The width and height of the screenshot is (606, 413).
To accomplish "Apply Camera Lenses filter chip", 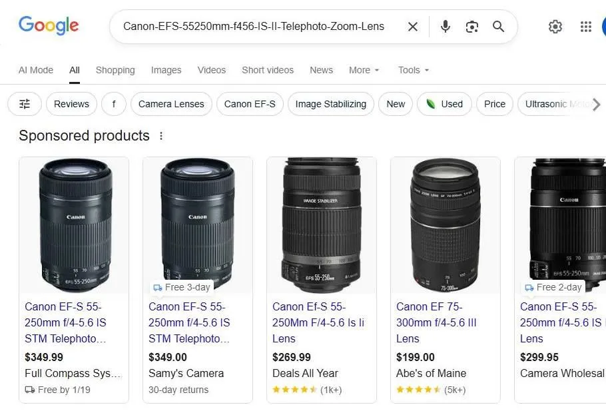I will click(x=171, y=104).
